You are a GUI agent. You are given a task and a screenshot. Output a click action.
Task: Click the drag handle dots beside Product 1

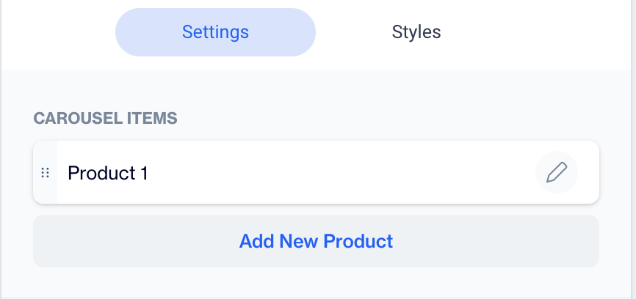45,173
